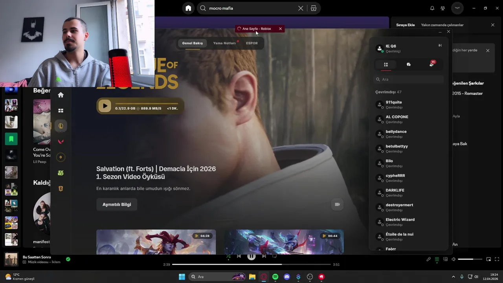Click the Ayrıntılı Bilgi button
The image size is (503, 283).
click(x=117, y=204)
